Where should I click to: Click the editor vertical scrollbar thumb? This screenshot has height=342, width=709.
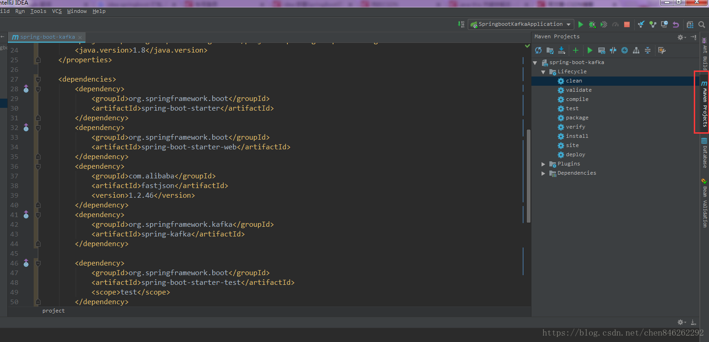pos(528,176)
